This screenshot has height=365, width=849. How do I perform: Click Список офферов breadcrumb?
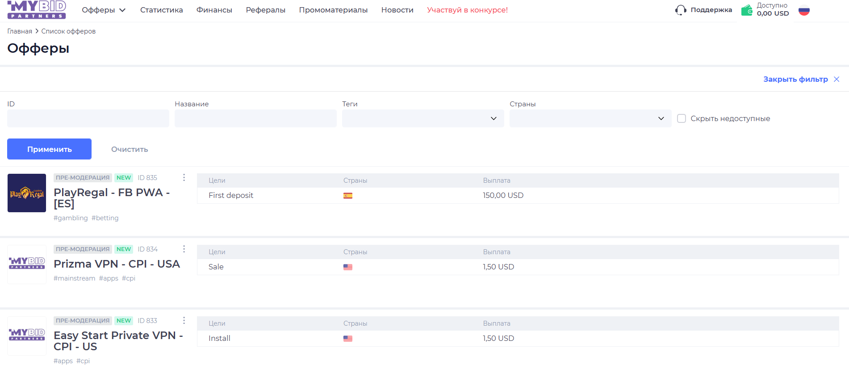[68, 31]
